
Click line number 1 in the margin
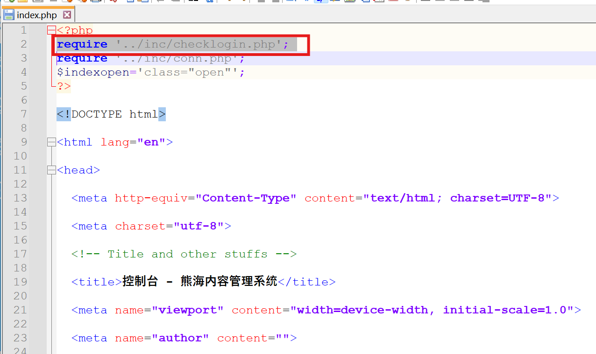[24, 30]
